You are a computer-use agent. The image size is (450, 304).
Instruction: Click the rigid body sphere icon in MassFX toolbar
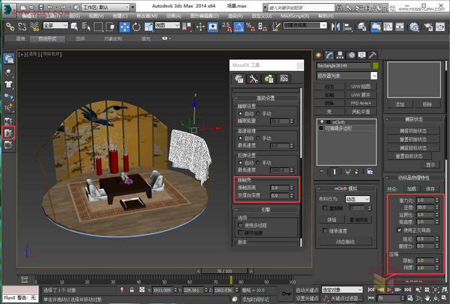click(8, 72)
